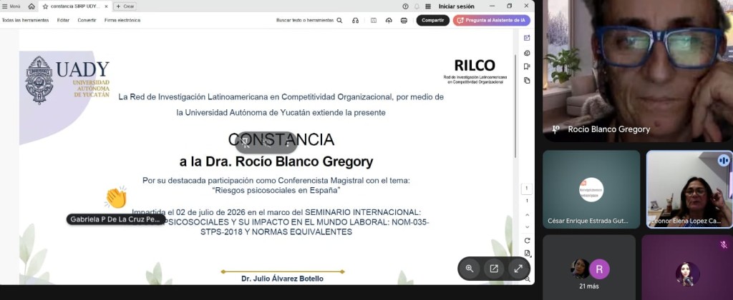The image size is (733, 300).
Task: Open the page thumbnails copy icon in sidebar
Action: coord(527,80)
